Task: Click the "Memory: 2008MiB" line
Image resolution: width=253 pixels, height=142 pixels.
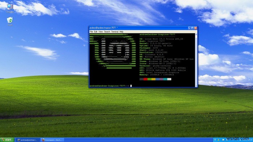Action: [x=157, y=75]
